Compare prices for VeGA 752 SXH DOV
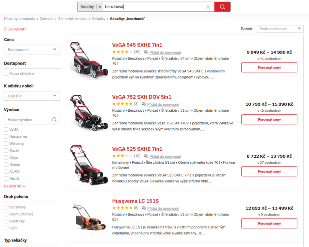This screenshot has width=309, height=247. pyautogui.click(x=269, y=119)
